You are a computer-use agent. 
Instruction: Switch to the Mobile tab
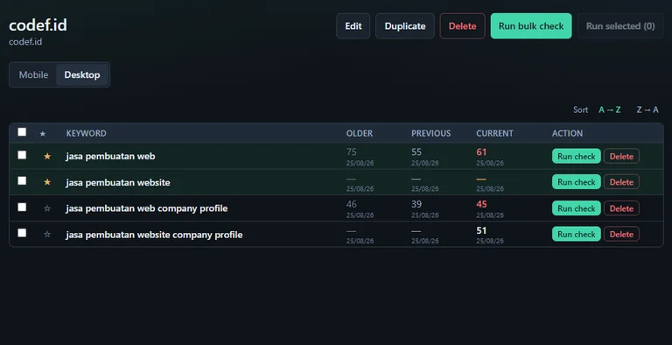tap(33, 74)
